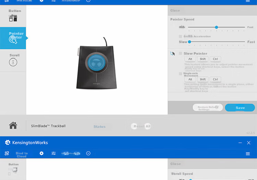Viewport: 257px width, 180px height.
Task: Click the acceleration Slow-Fast slider handle
Action: tap(189, 42)
